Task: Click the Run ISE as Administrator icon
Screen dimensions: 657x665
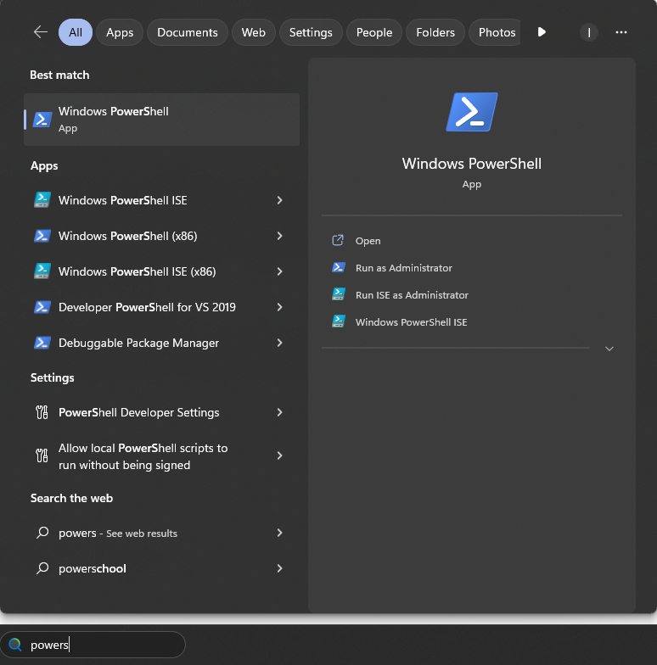Action: click(338, 294)
